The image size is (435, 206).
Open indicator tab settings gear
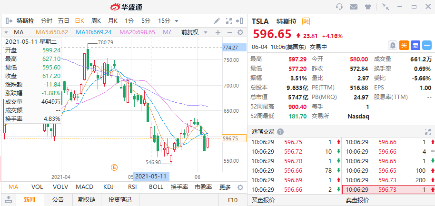click(240, 187)
